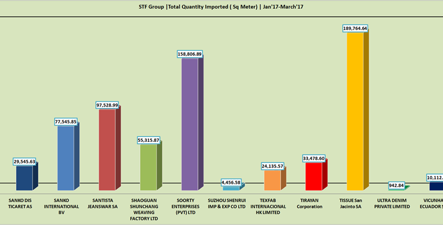Select the partially visible 10,112 data label
The width and height of the screenshot is (443, 225).
click(x=435, y=178)
